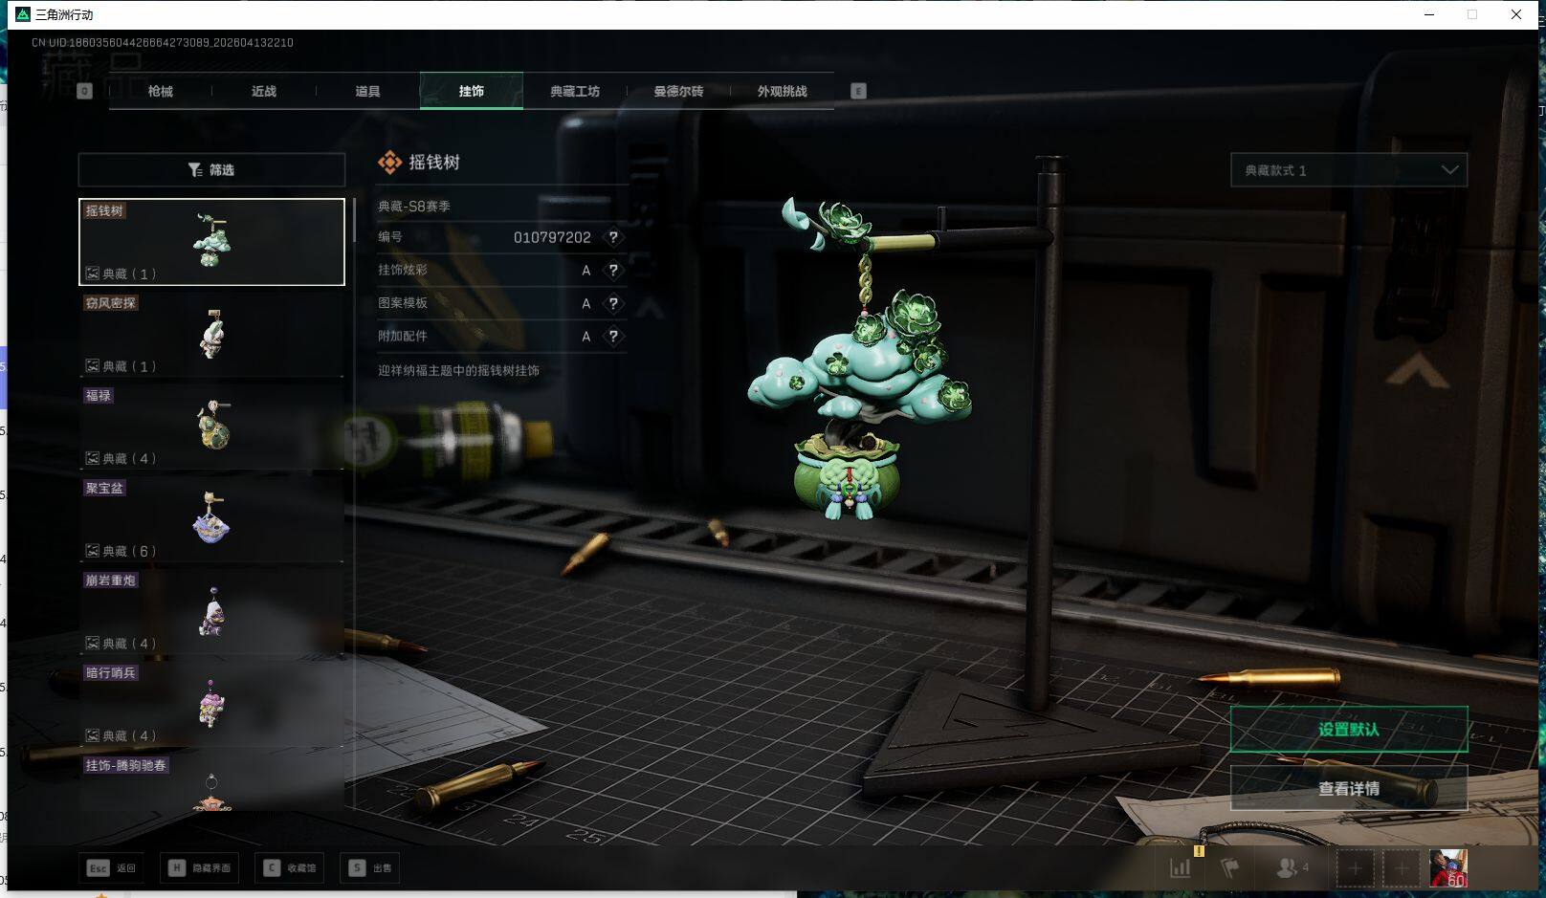Click the 出售 sell button
The width and height of the screenshot is (1546, 898).
tap(372, 868)
